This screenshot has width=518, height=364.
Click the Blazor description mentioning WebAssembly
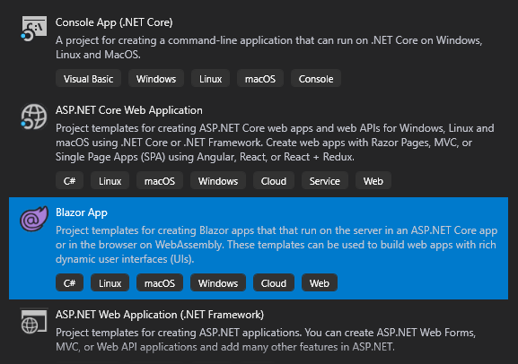point(277,245)
